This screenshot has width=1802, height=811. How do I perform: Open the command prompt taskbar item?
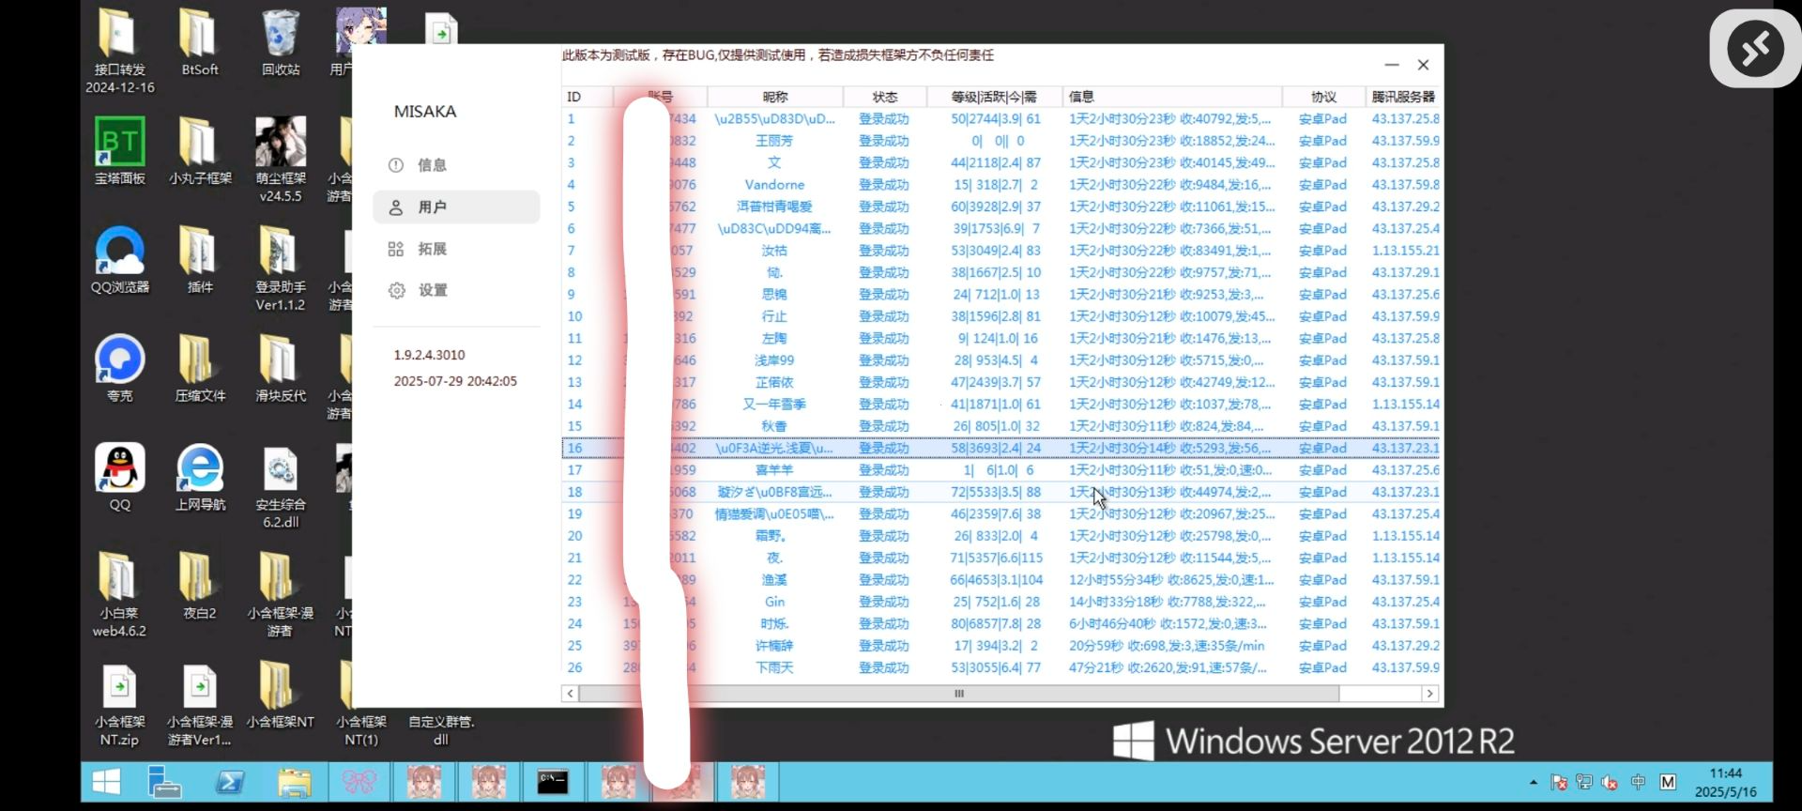click(552, 782)
